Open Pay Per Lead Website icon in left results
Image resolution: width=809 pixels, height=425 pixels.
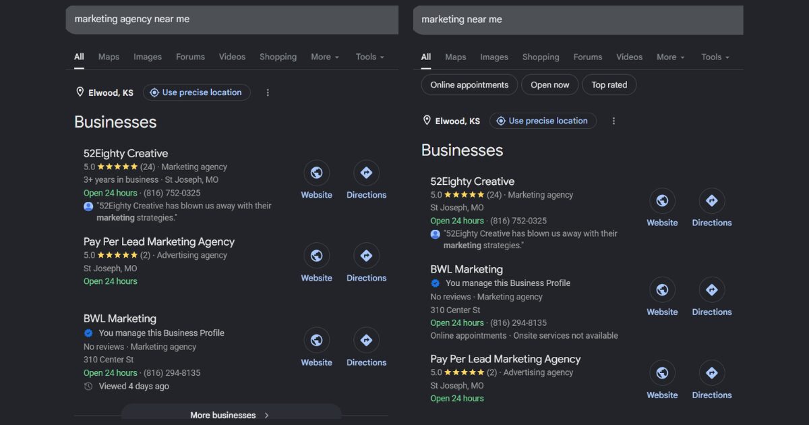pyautogui.click(x=317, y=256)
